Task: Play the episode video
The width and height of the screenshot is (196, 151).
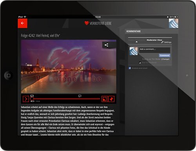Action: [x=26, y=99]
